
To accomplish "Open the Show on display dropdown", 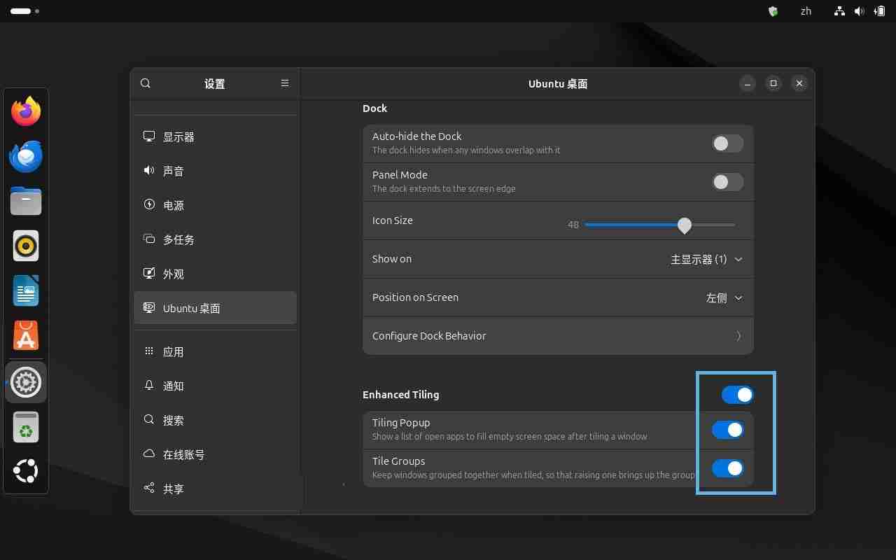I will 706,259.
